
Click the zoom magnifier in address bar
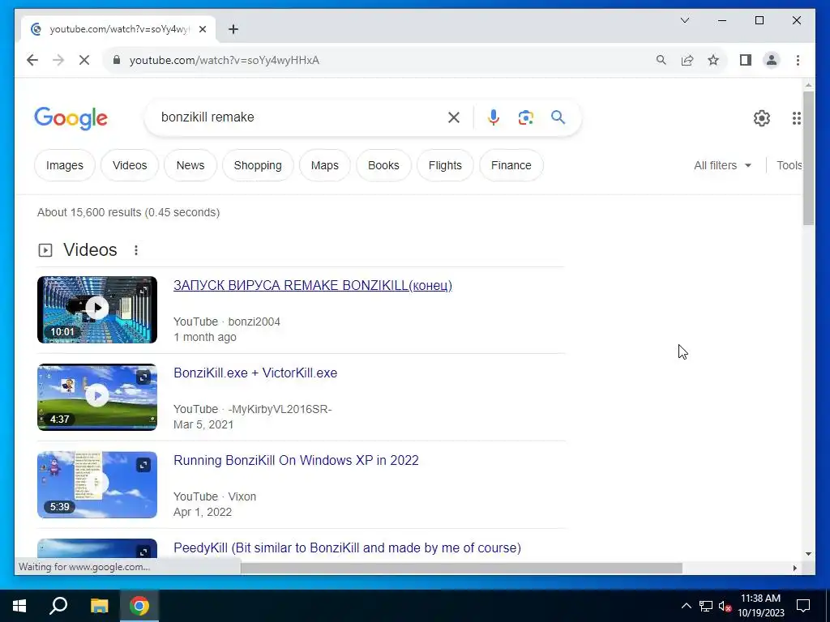coord(661,60)
